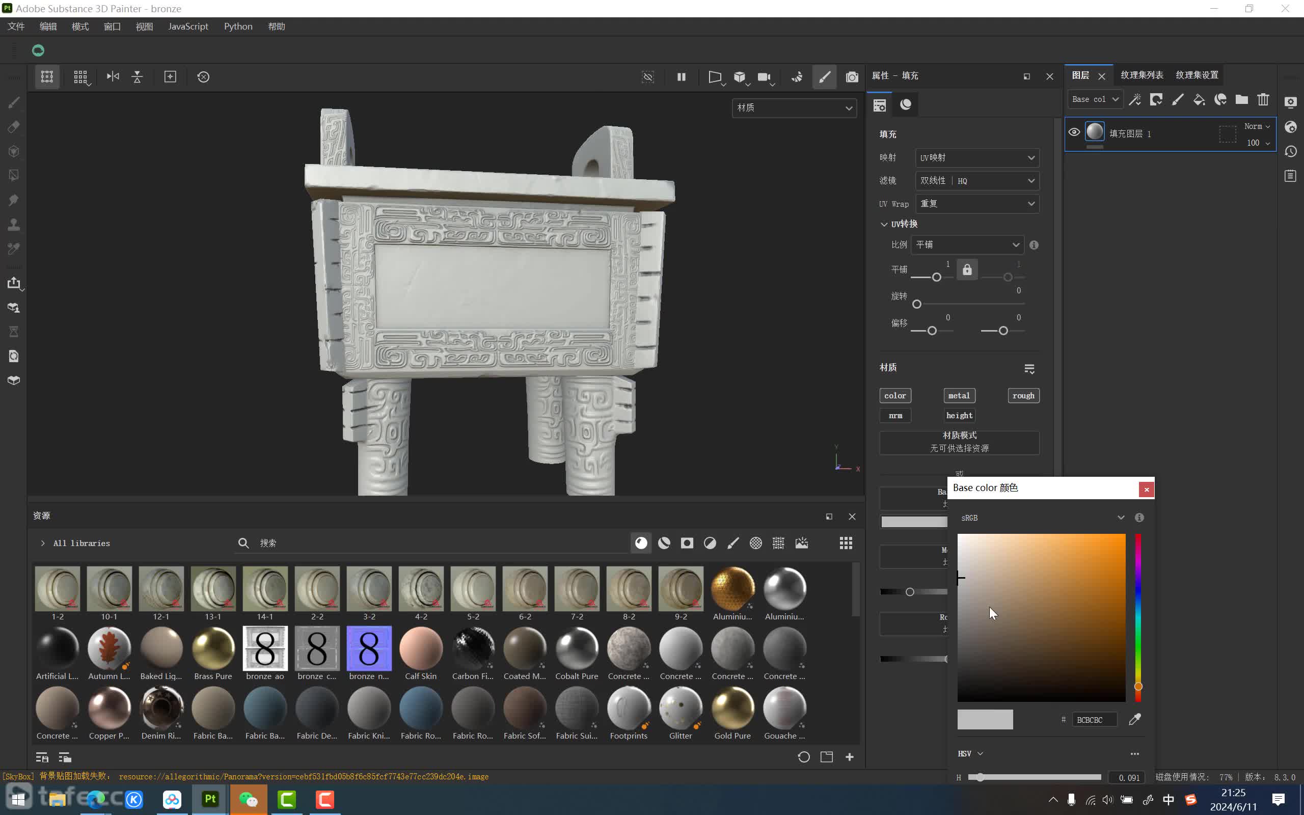Viewport: 1304px width, 815px height.
Task: Open the HSV color model dropdown
Action: 970,753
